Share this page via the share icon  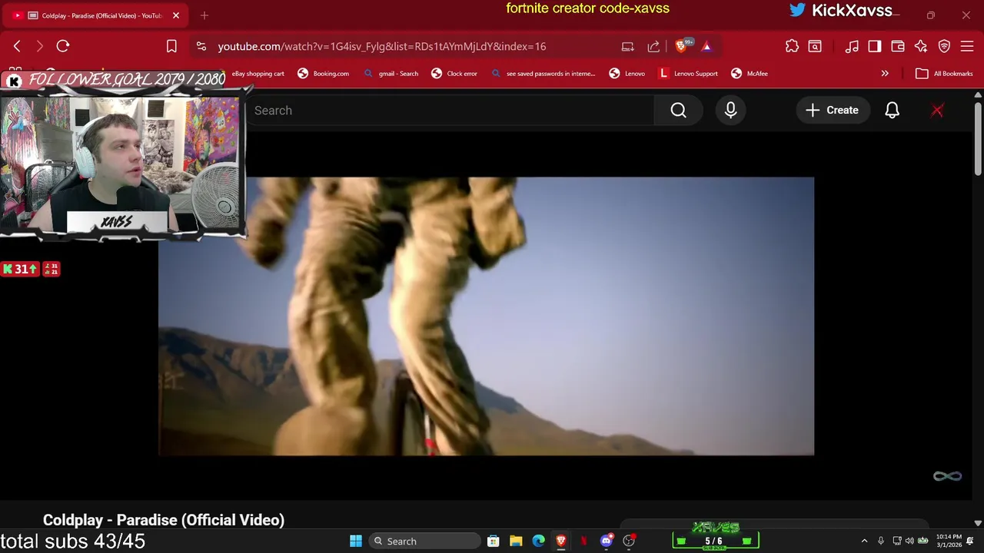click(x=653, y=47)
